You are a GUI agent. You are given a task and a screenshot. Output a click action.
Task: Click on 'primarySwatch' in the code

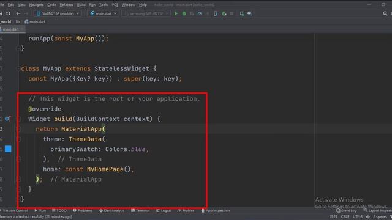tap(74, 149)
